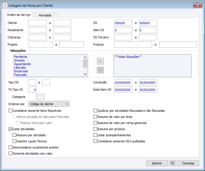Click the Imprimir button
Image resolution: width=205 pixels, height=171 pixels.
pyautogui.click(x=157, y=163)
